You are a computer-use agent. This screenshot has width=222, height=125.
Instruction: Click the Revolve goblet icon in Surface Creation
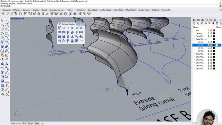point(68,41)
